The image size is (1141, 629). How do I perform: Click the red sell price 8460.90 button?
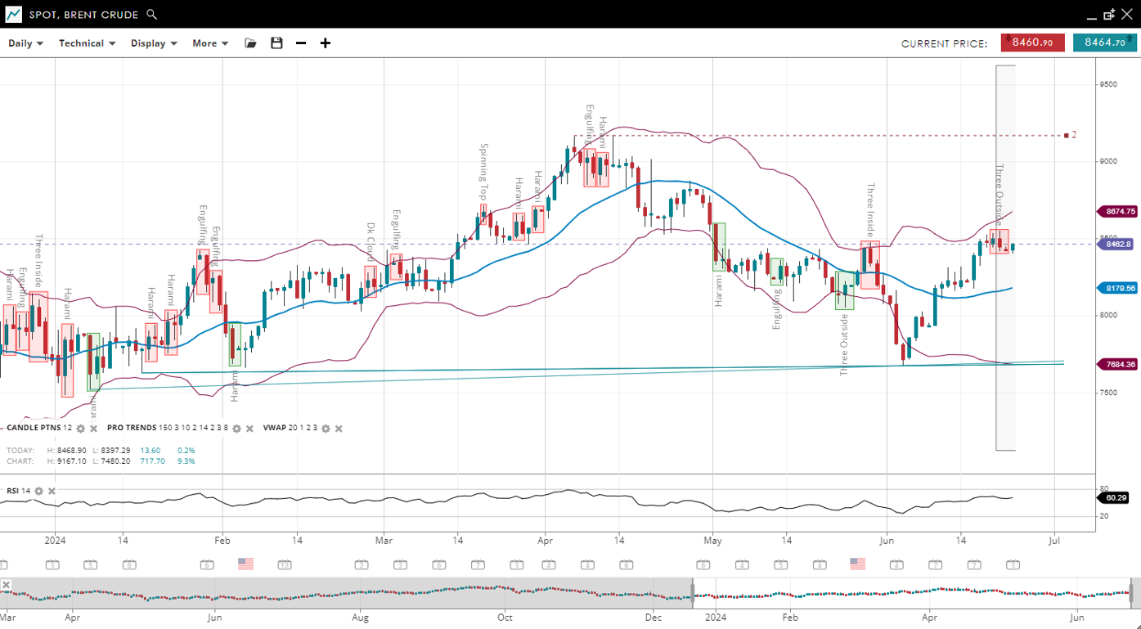1032,43
